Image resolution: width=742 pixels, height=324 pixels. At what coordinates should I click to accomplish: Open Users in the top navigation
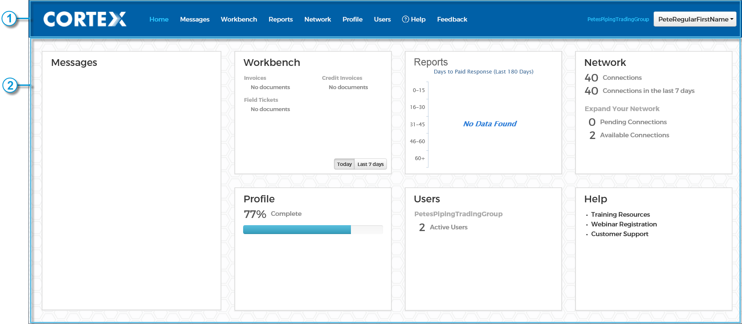coord(382,19)
